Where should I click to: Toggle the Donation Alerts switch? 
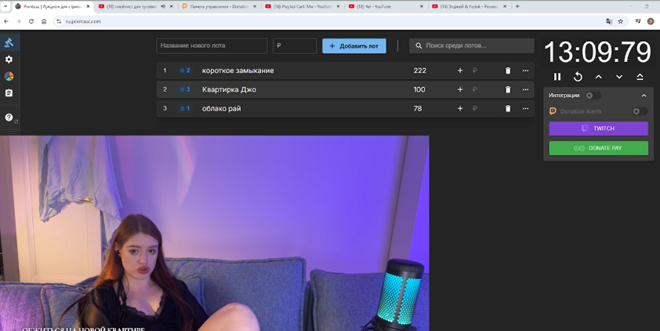pyautogui.click(x=640, y=111)
